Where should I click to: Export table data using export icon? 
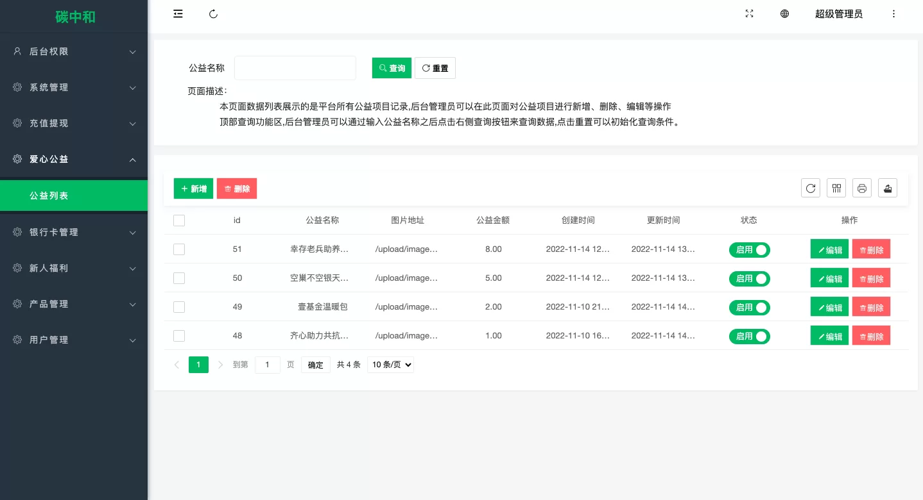click(x=888, y=188)
